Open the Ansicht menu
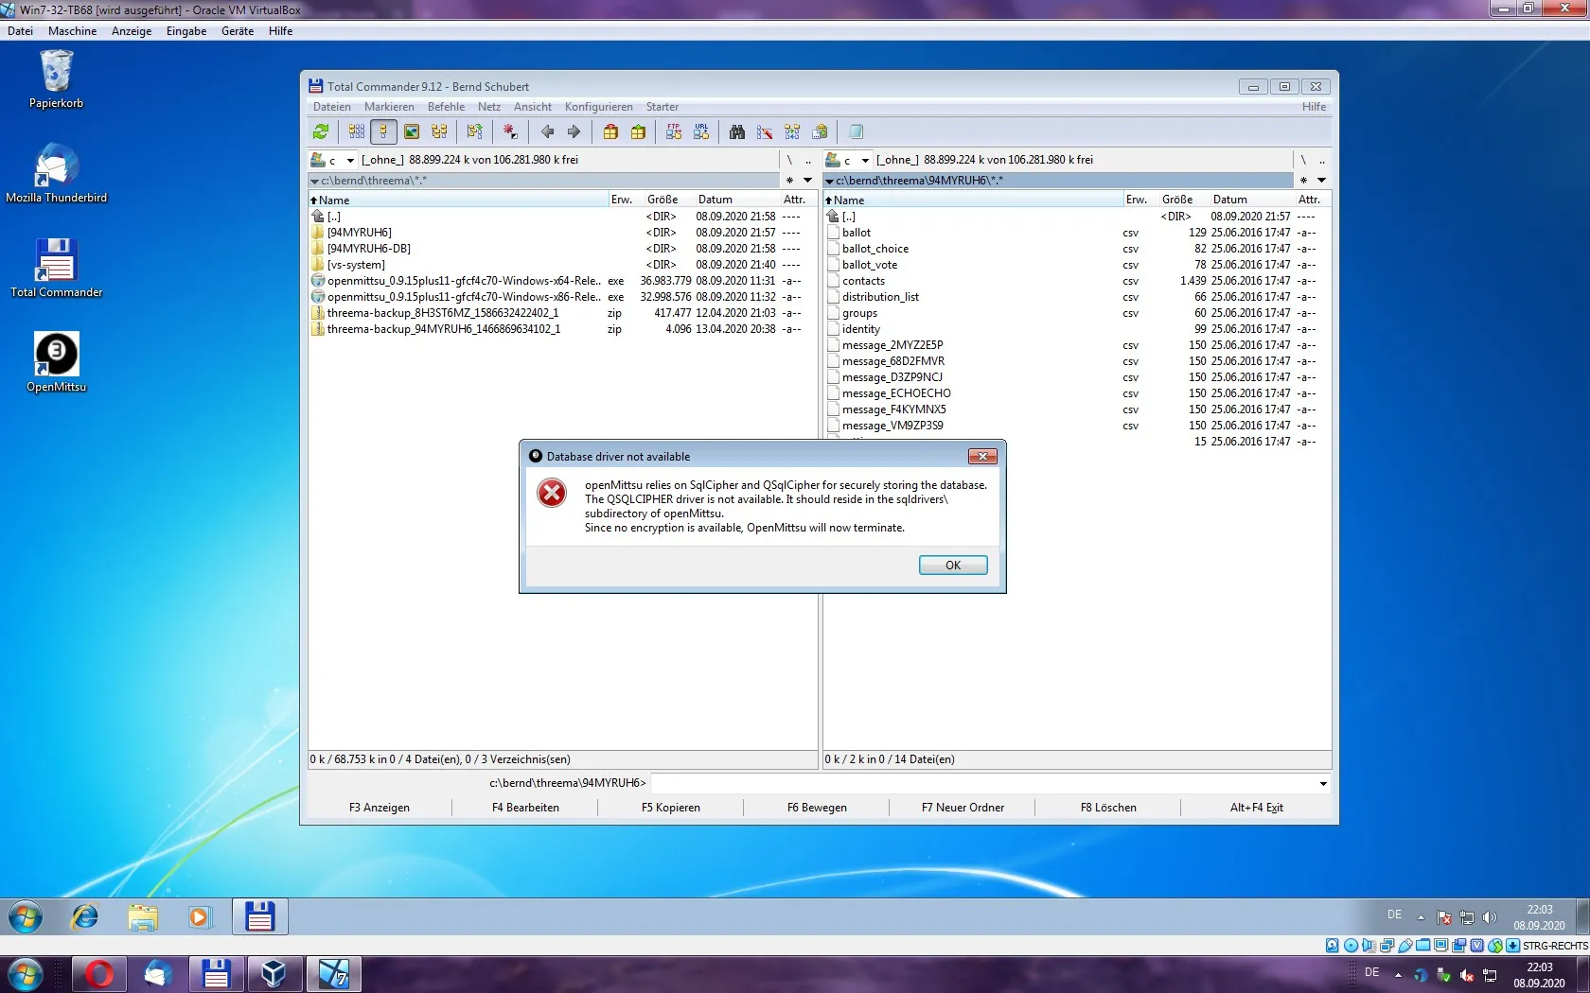Screen dimensions: 1590x993 point(533,107)
